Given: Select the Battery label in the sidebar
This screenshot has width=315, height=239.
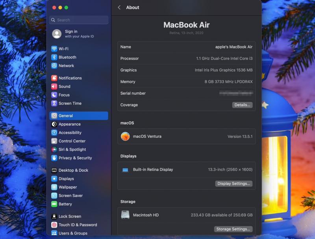Looking at the screenshot, I should coord(65,204).
